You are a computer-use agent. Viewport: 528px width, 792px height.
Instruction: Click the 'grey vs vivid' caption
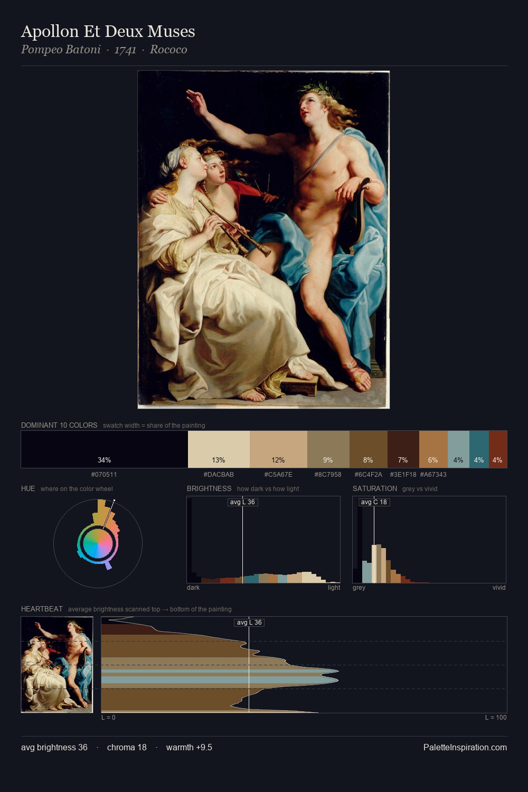pos(420,489)
